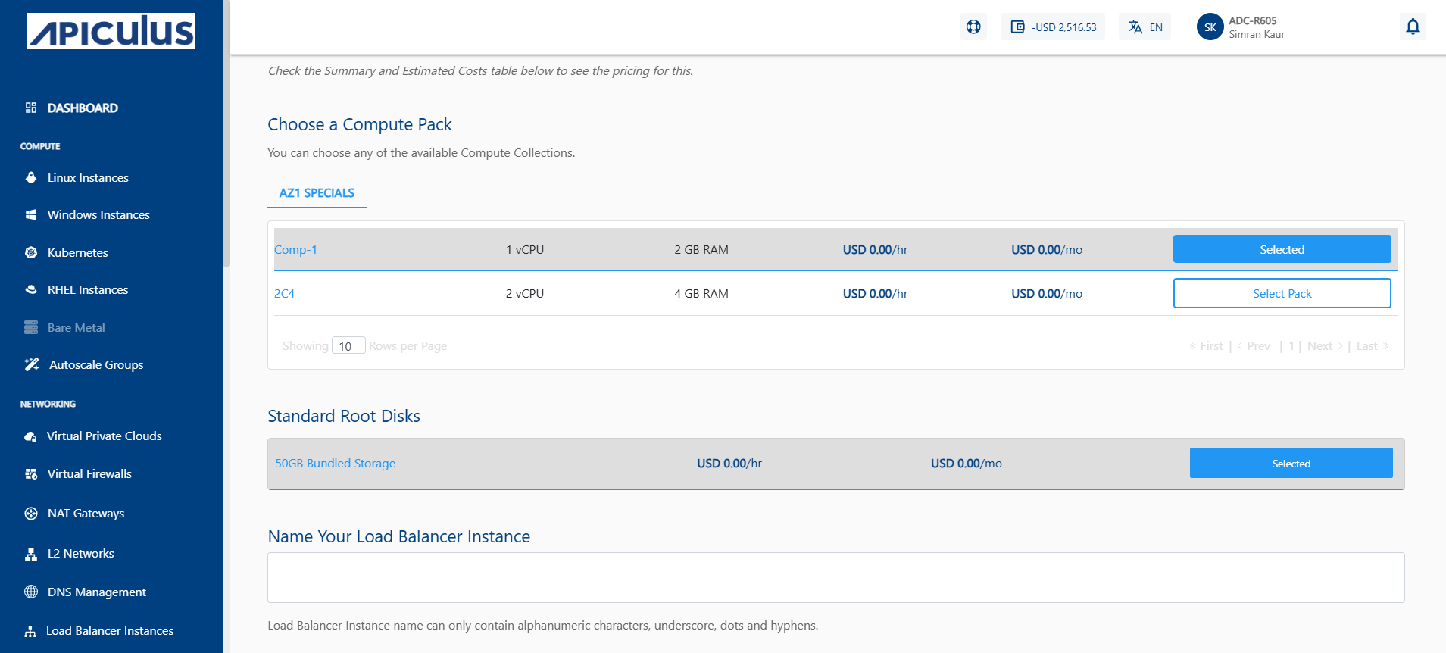Viewport: 1446px width, 653px height.
Task: Click the Virtual Firewalls sidebar icon
Action: (x=31, y=474)
